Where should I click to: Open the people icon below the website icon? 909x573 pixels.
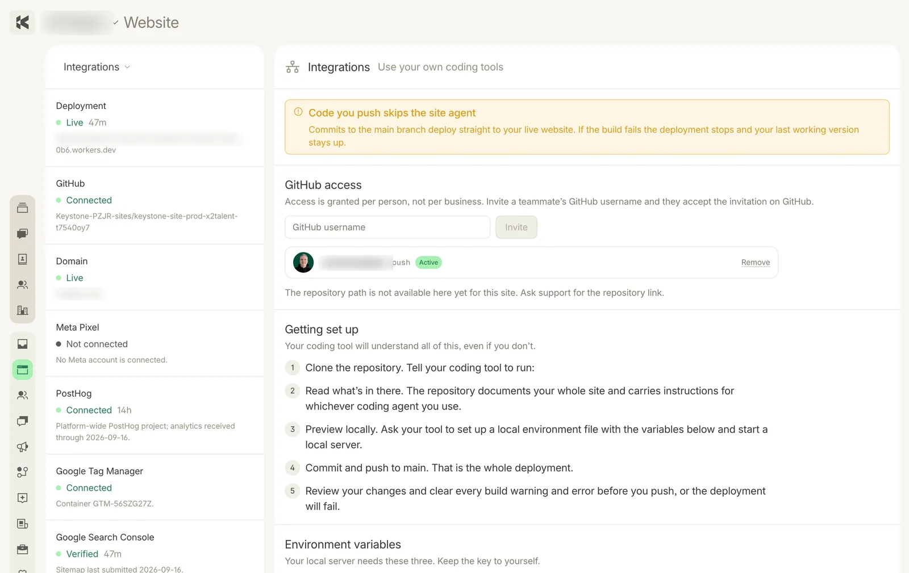tap(23, 395)
